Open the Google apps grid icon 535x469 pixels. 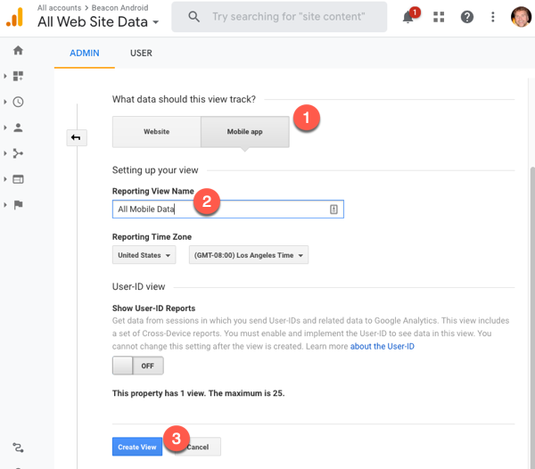439,17
